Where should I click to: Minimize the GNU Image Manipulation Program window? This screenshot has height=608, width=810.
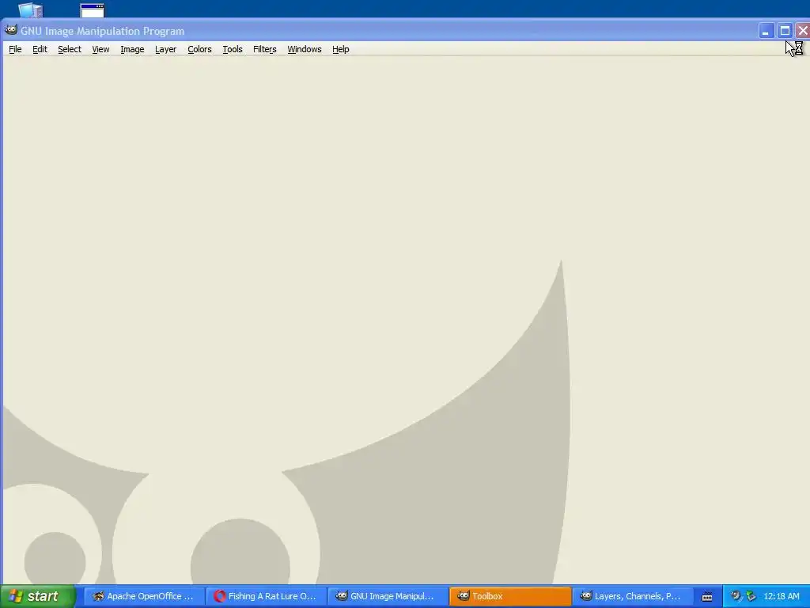click(x=766, y=31)
